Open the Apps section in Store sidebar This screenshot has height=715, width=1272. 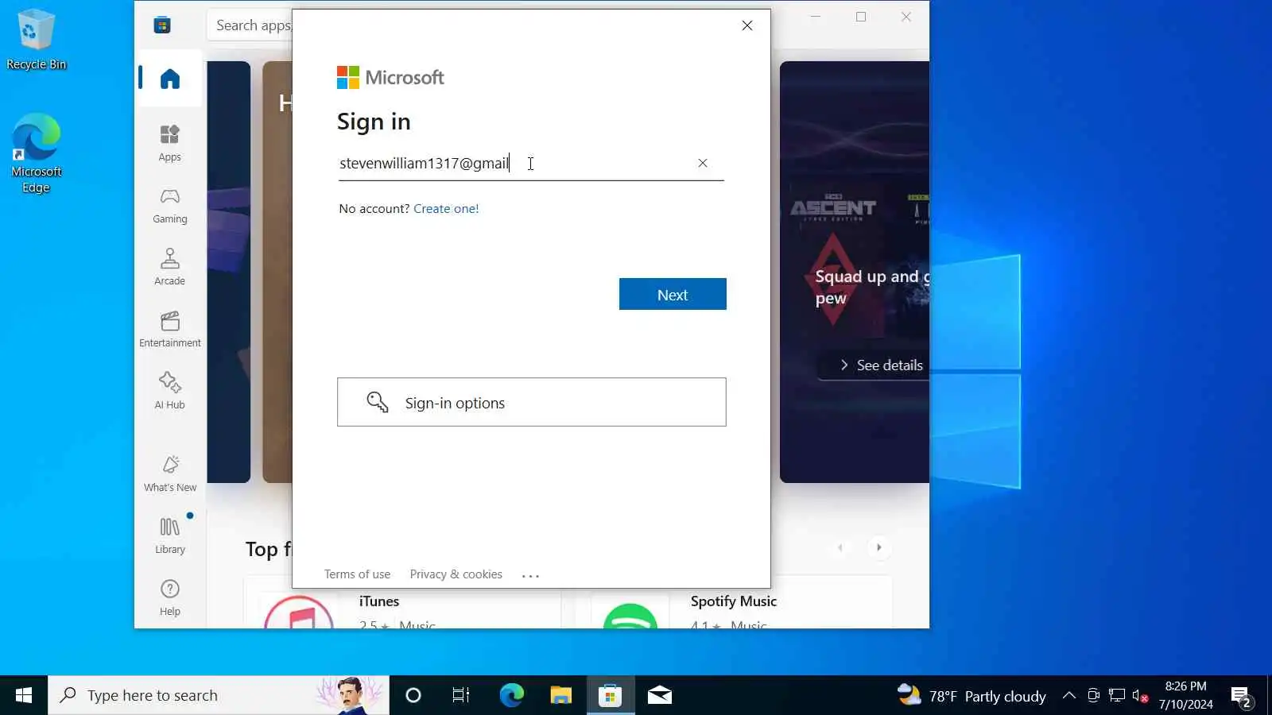pyautogui.click(x=169, y=143)
